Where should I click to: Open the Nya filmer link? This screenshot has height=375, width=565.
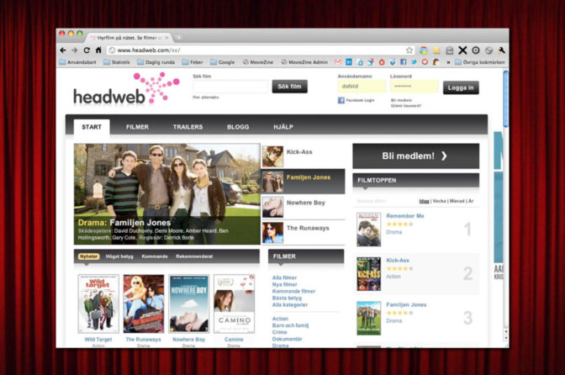tap(285, 284)
